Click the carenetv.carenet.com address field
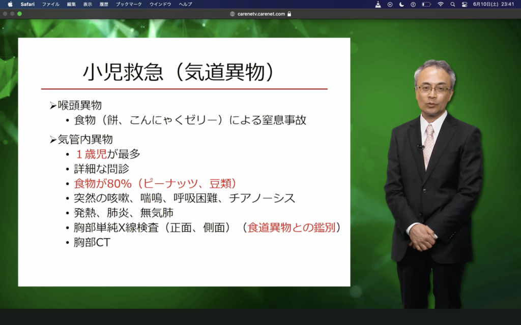 (261, 14)
